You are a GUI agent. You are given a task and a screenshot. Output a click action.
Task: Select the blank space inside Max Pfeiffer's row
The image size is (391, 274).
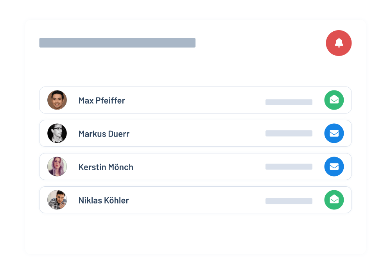tap(195, 100)
